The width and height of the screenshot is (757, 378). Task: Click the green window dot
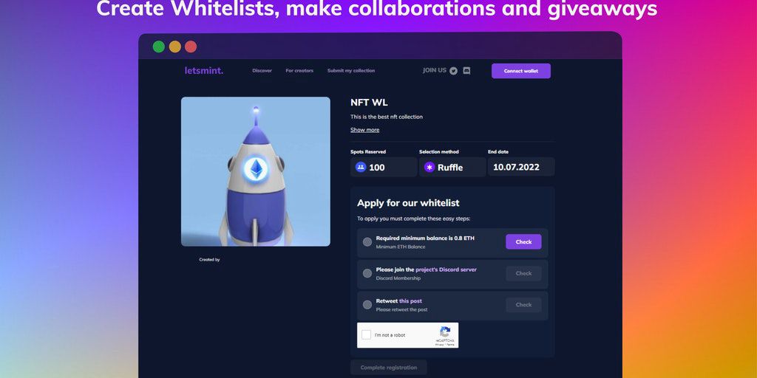[159, 47]
